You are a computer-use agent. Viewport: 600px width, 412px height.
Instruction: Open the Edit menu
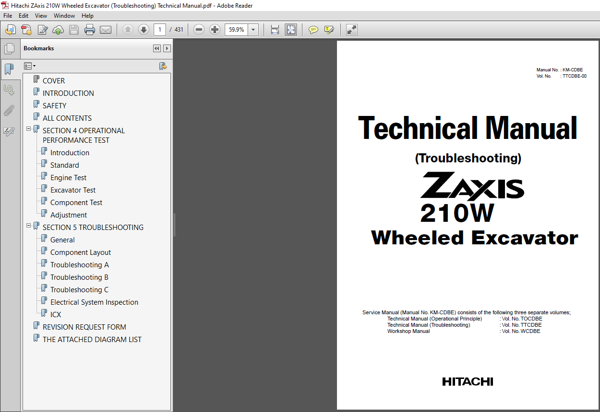[x=24, y=16]
